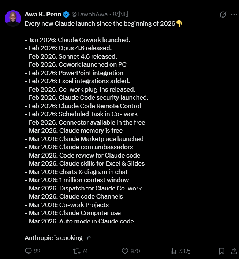Screen dimensions: 239x259
Task: Bookmark this post
Action: coord(221,251)
